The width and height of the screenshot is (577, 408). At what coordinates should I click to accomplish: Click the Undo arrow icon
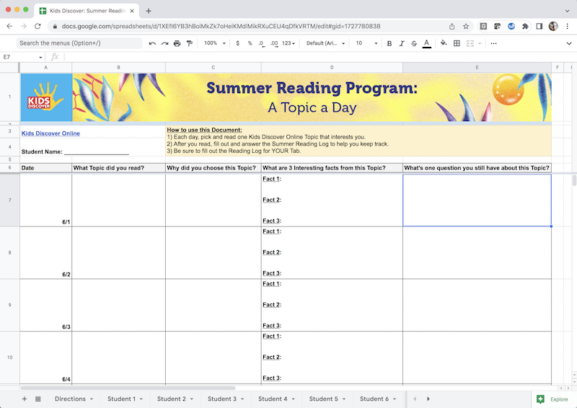pyautogui.click(x=152, y=43)
